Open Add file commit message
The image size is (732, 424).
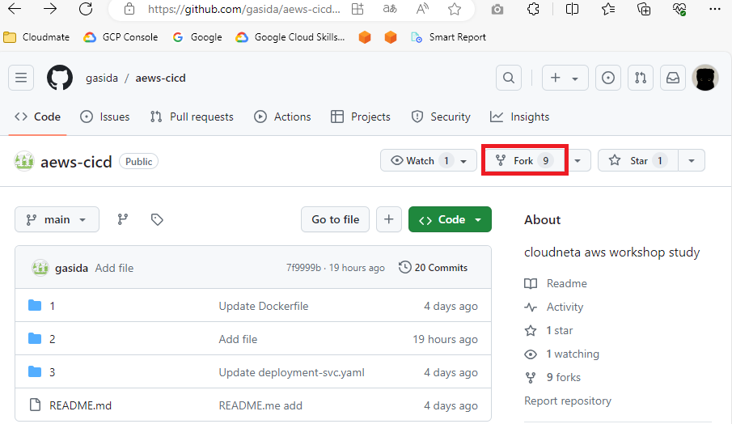tap(114, 268)
